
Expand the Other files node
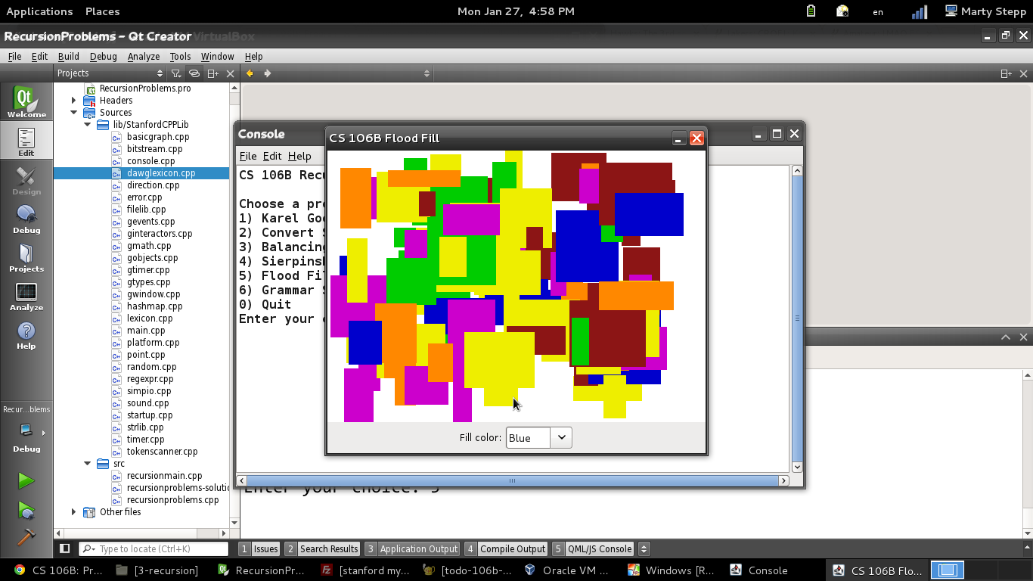pyautogui.click(x=74, y=512)
